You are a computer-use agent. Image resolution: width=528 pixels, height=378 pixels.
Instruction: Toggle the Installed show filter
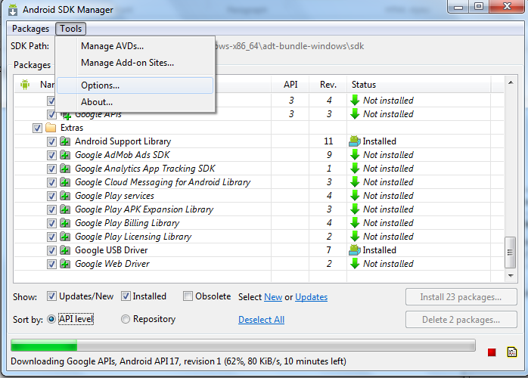coord(126,296)
